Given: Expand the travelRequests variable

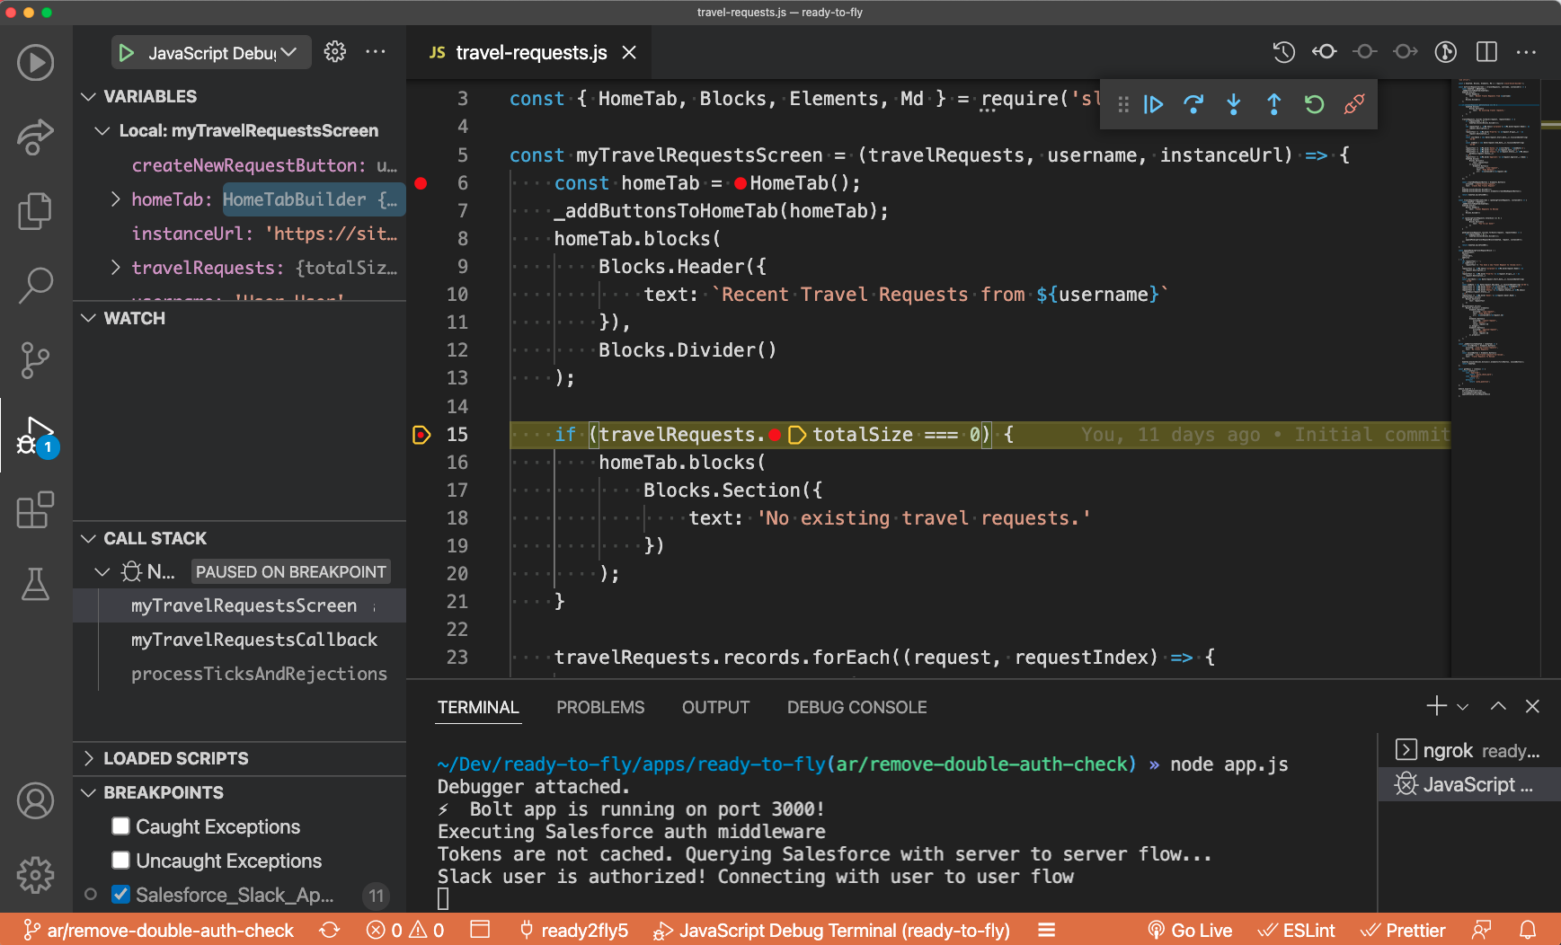Looking at the screenshot, I should 116,267.
